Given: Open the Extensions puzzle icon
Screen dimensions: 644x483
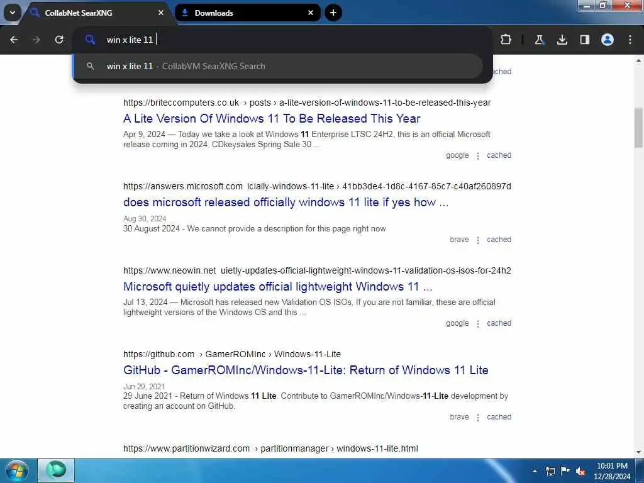Looking at the screenshot, I should tap(506, 40).
